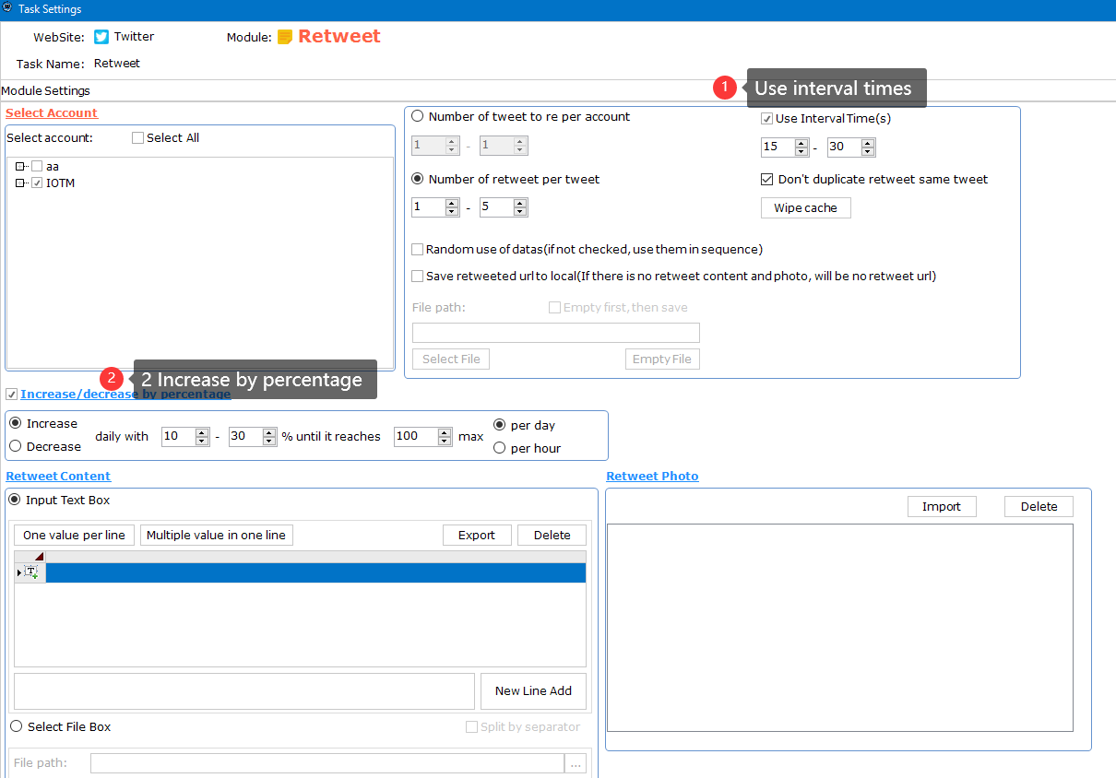Click the Select Account heading link
This screenshot has height=778, width=1116.
[x=52, y=112]
